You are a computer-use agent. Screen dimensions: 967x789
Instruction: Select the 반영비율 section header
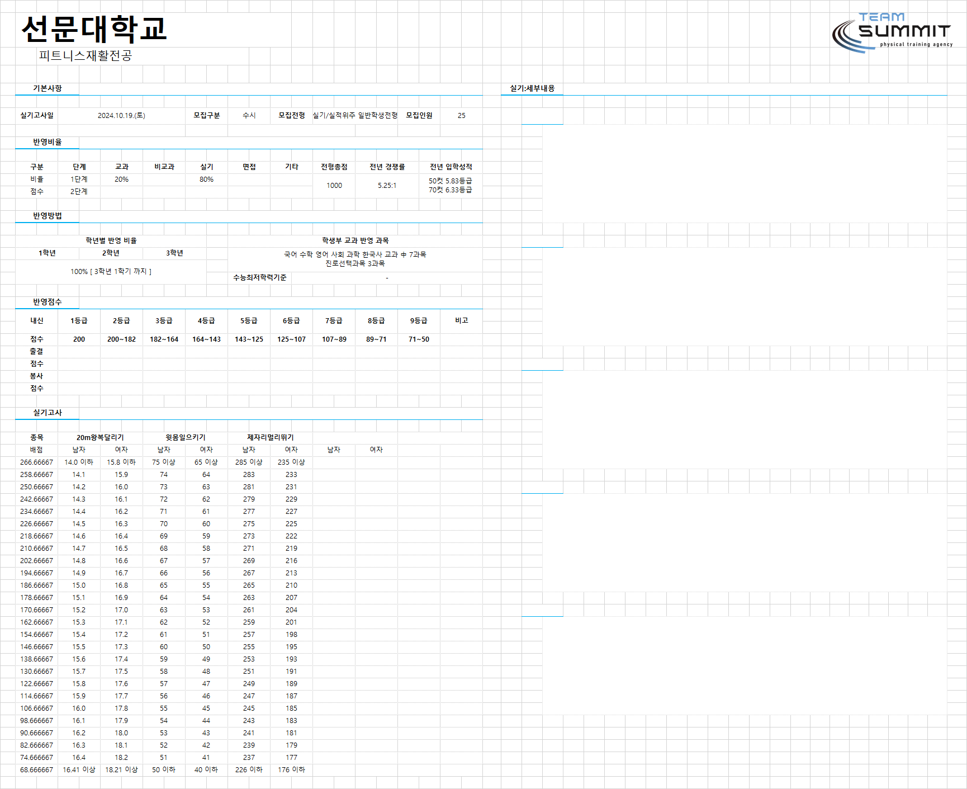point(47,142)
